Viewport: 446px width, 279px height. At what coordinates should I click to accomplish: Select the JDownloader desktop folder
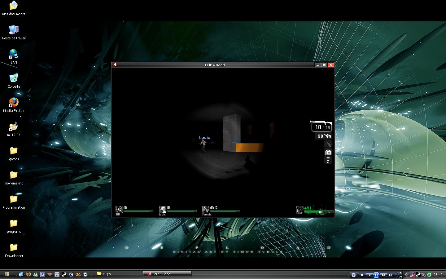tap(14, 250)
